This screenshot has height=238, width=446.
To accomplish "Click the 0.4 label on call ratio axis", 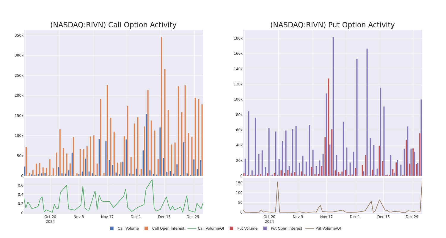I will click(x=21, y=195).
